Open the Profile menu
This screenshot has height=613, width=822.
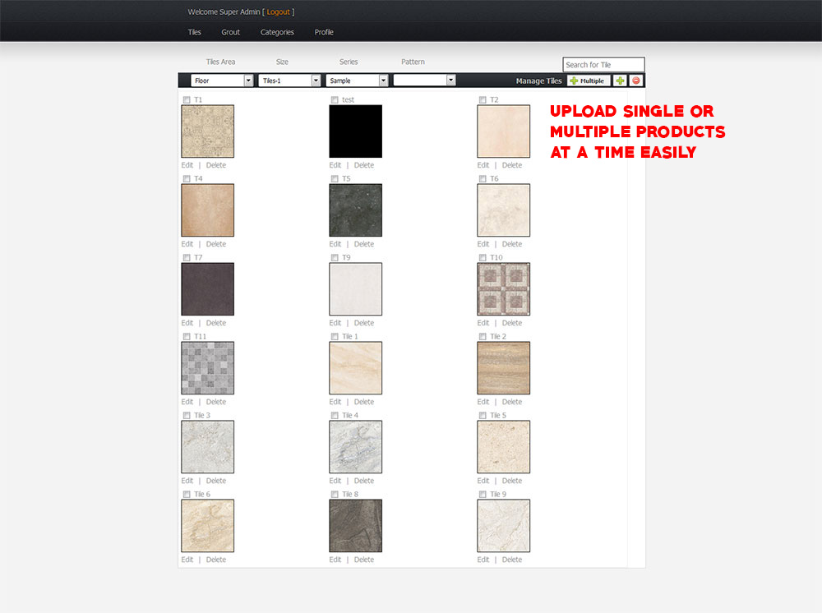[x=324, y=32]
